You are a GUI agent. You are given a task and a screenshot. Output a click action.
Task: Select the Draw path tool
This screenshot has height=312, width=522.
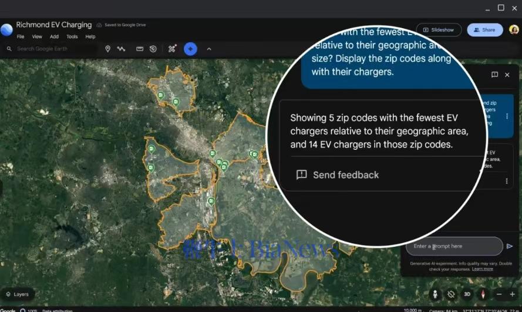(121, 49)
